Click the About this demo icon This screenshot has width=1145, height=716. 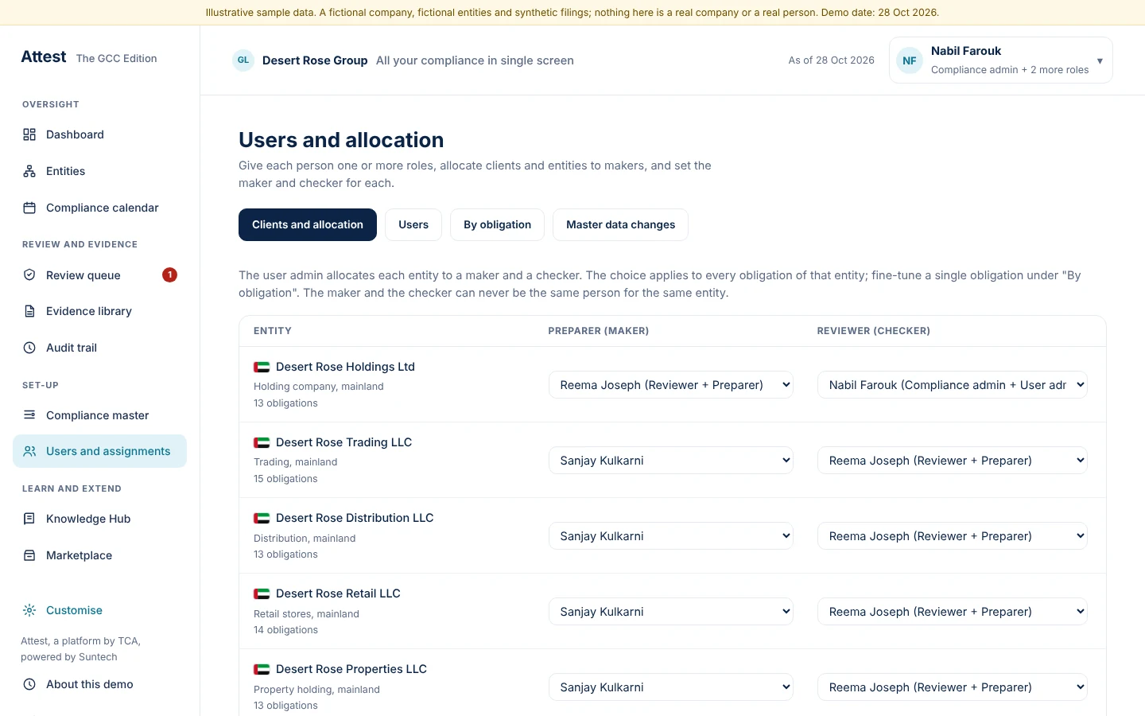click(29, 684)
